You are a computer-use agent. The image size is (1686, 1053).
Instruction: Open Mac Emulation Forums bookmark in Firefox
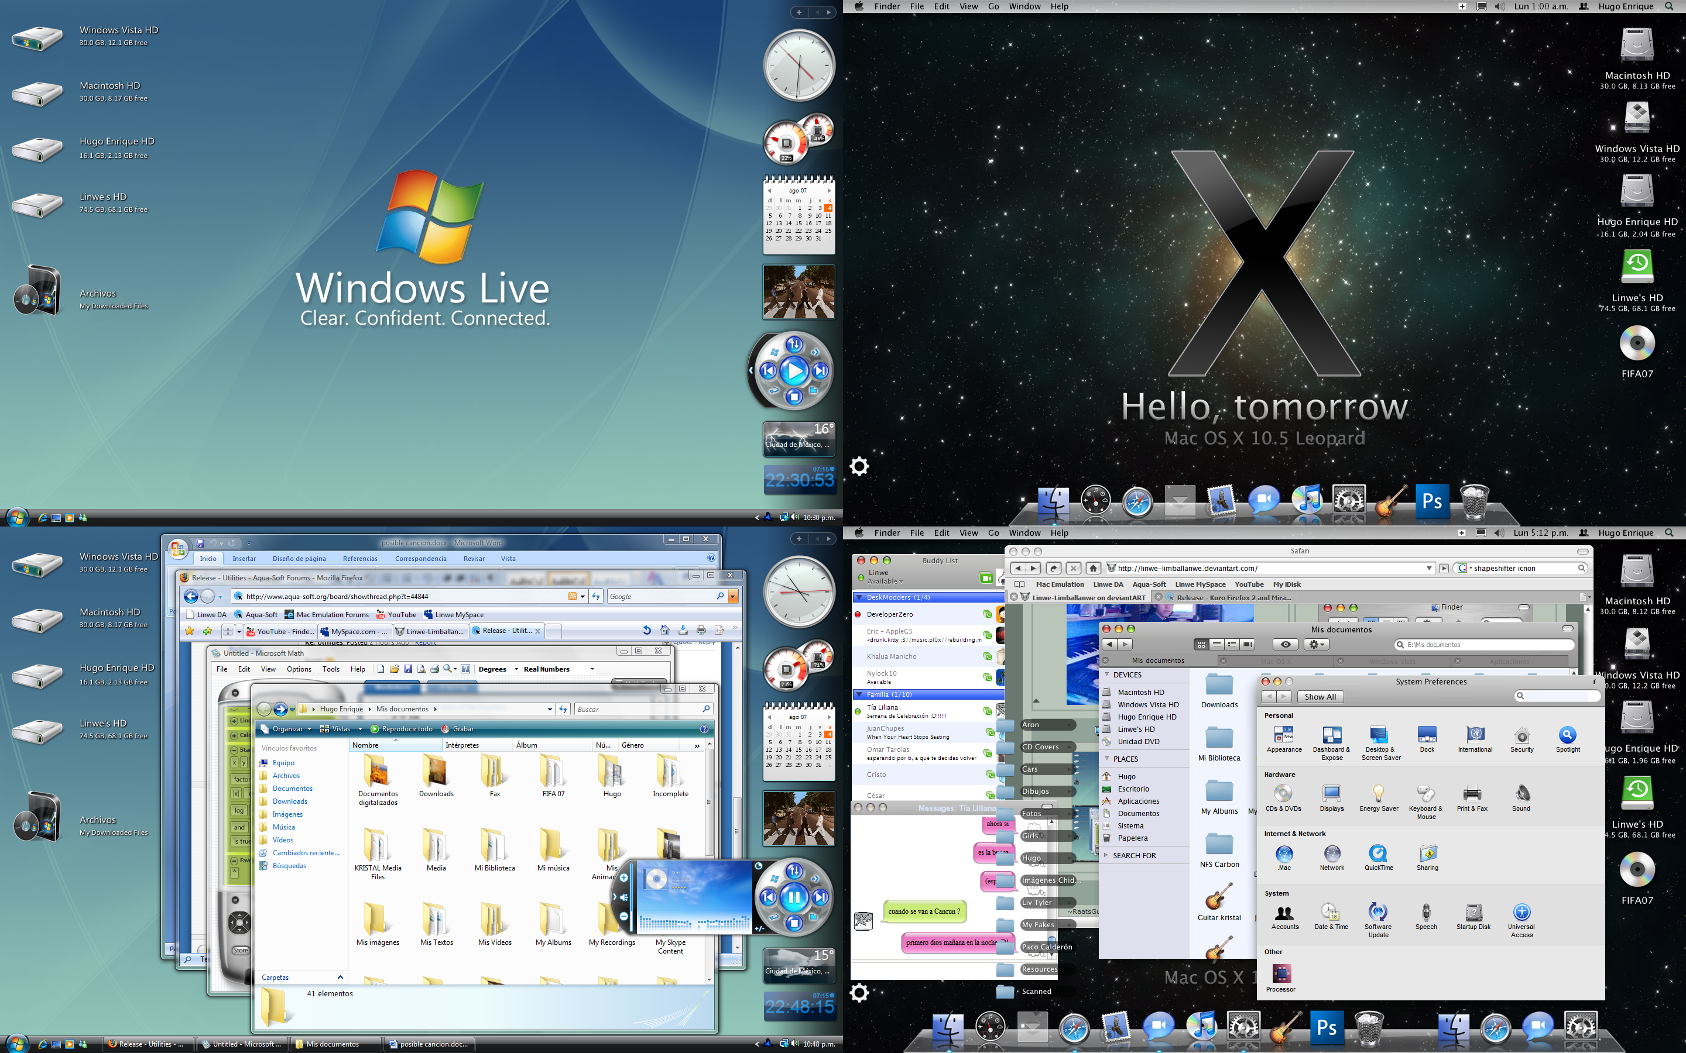tap(327, 615)
